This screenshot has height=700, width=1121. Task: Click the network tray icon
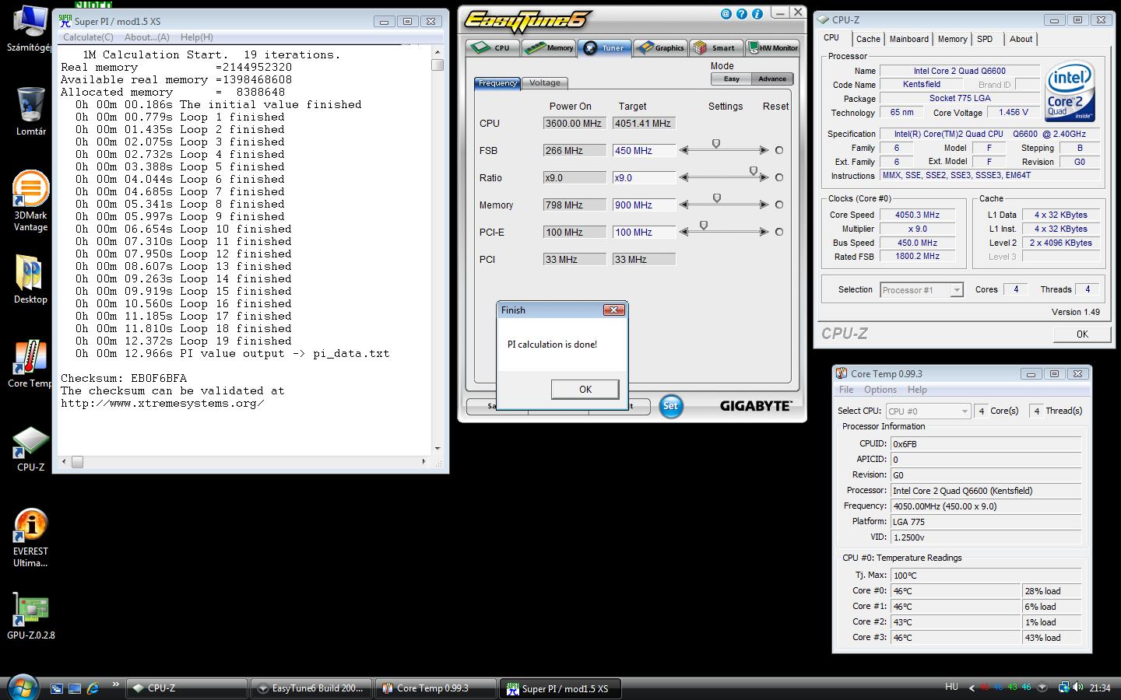point(1063,688)
